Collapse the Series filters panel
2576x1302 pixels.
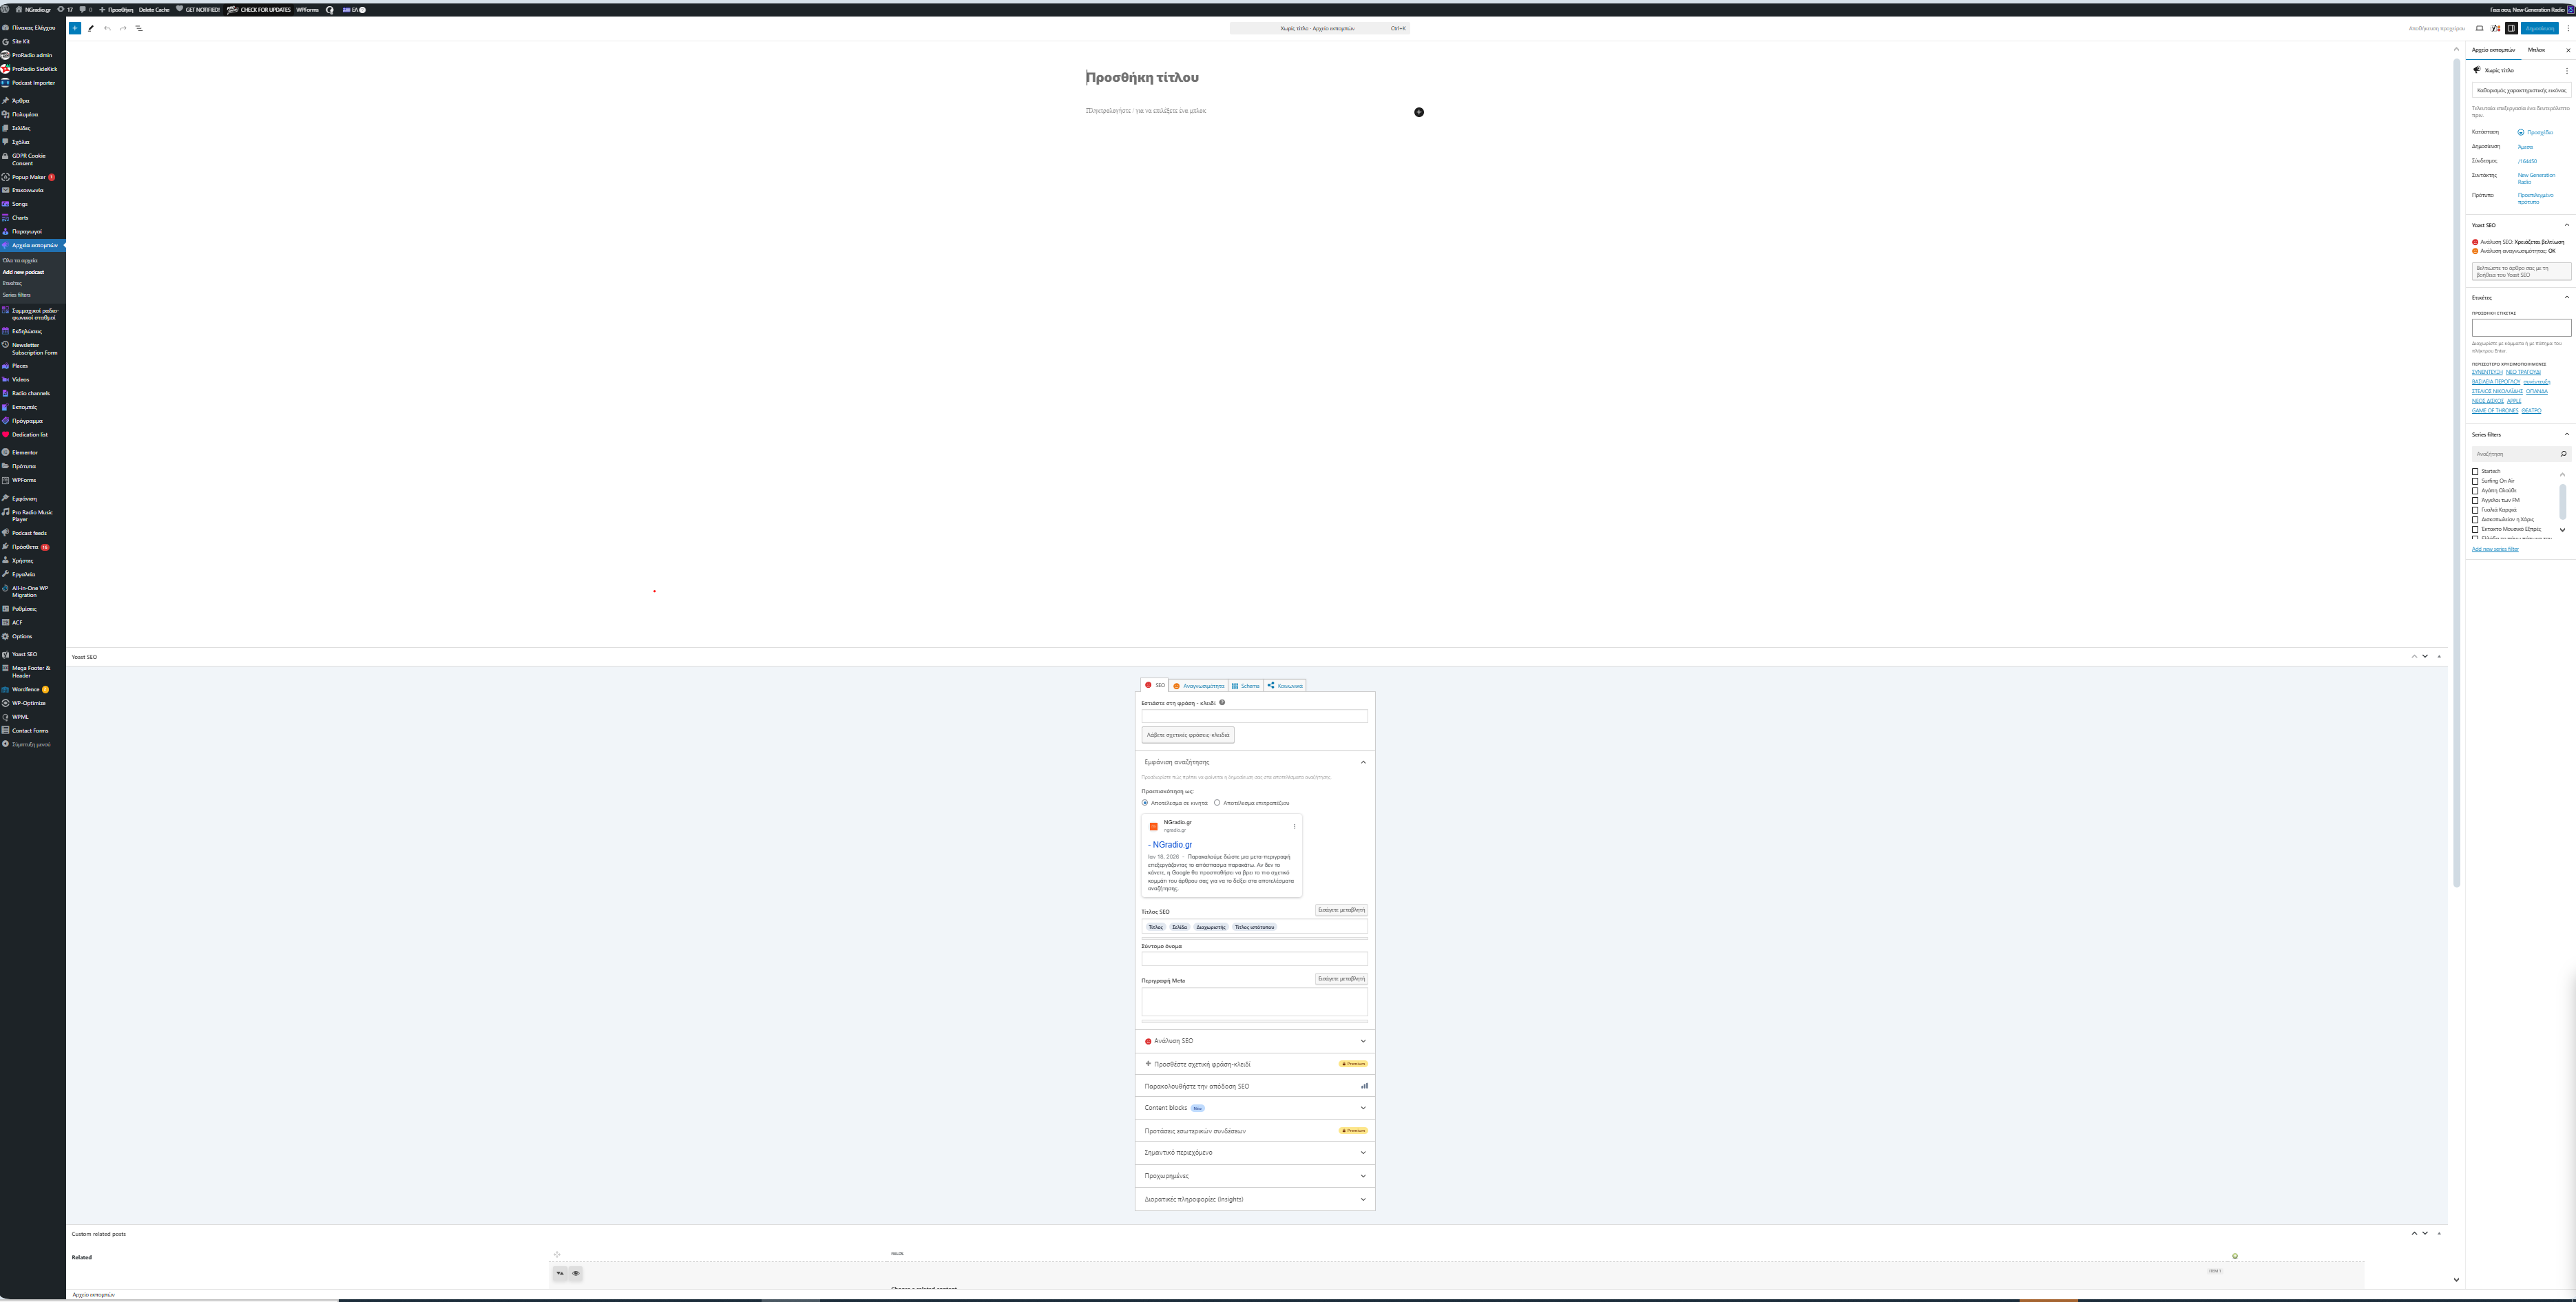point(2566,434)
